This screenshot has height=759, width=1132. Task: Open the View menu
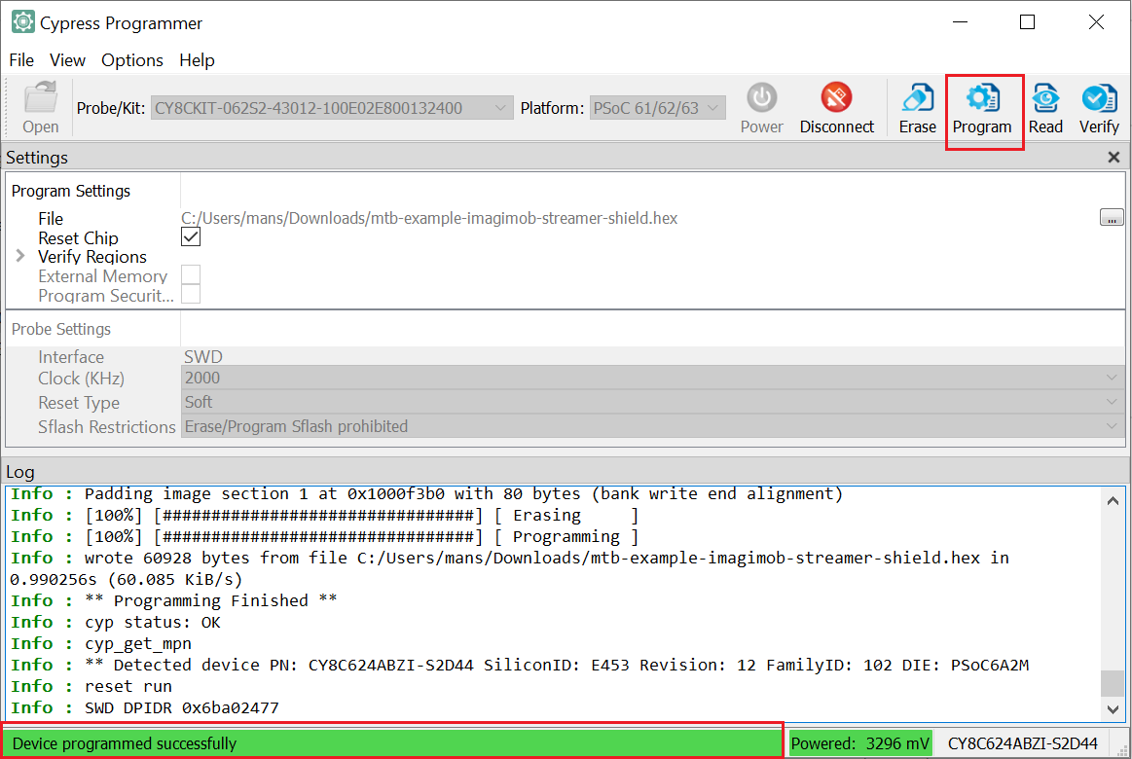tap(68, 60)
